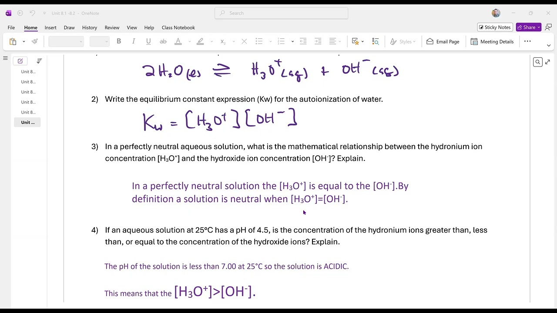Click the Email Page button
This screenshot has width=557, height=313.
point(443,42)
